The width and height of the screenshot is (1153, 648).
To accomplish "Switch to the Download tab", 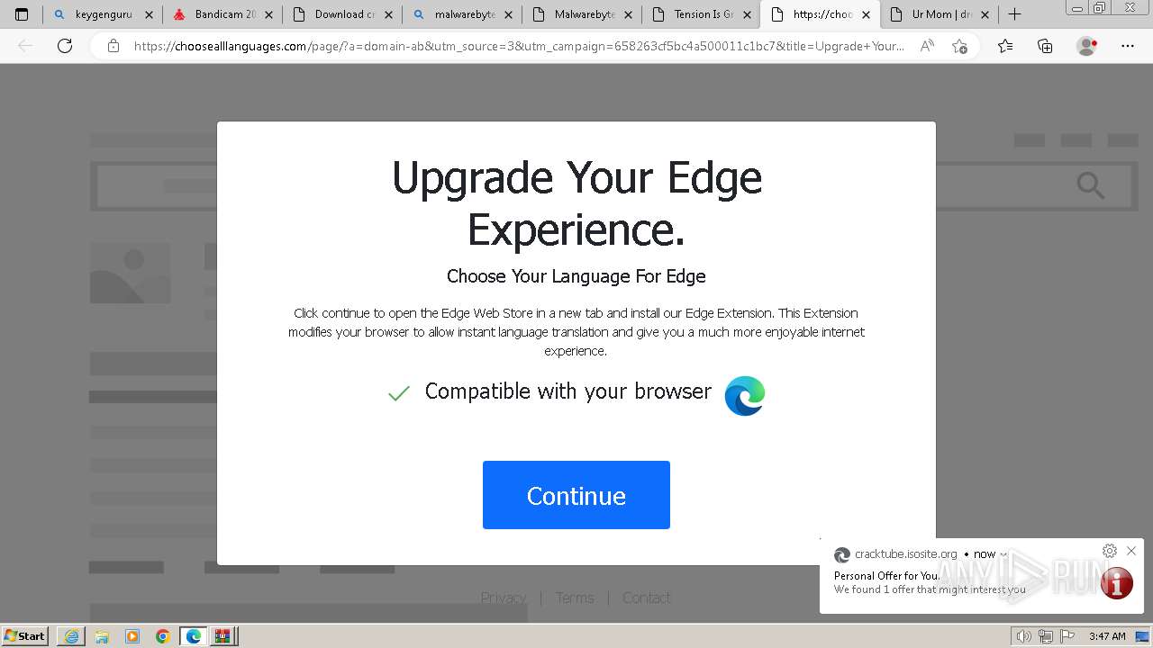I will point(343,14).
